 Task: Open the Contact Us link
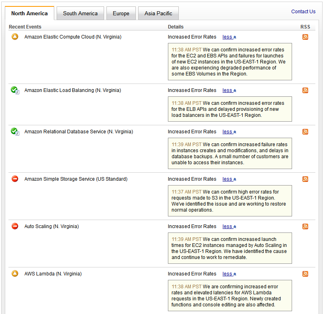coord(303,12)
